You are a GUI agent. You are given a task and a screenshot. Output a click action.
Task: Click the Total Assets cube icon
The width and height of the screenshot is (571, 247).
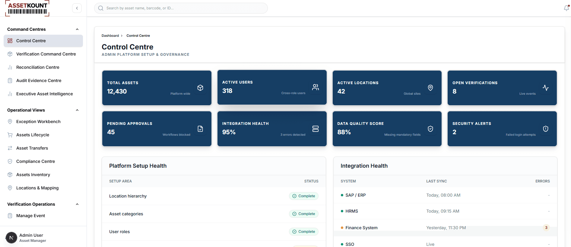pos(200,88)
